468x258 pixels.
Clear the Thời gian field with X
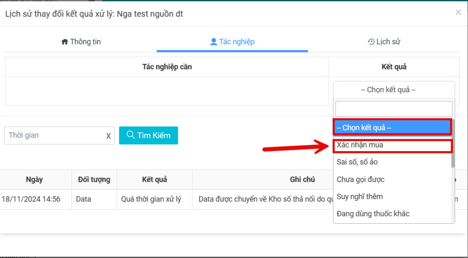[108, 136]
